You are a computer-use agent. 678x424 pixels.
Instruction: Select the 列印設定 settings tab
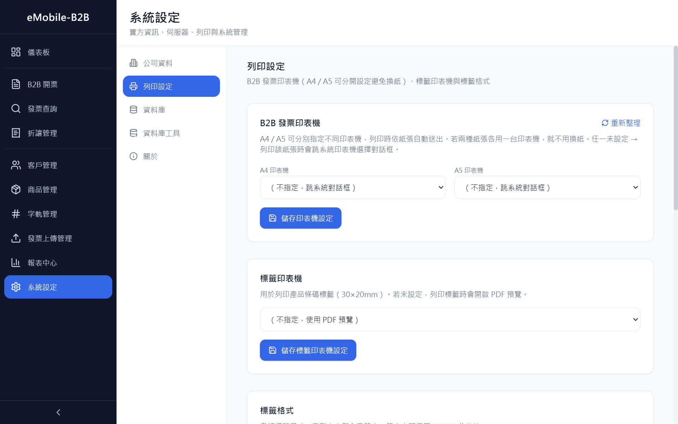click(x=171, y=86)
